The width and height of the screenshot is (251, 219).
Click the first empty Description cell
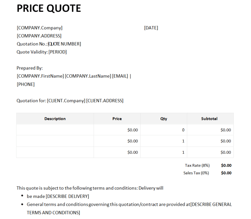click(55, 130)
